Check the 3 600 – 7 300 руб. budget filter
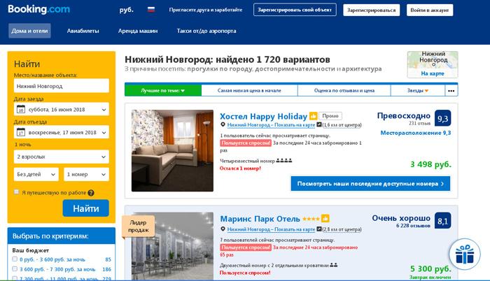The width and height of the screenshot is (490, 281). click(x=15, y=269)
